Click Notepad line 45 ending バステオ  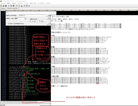pyautogui.click(x=79, y=49)
